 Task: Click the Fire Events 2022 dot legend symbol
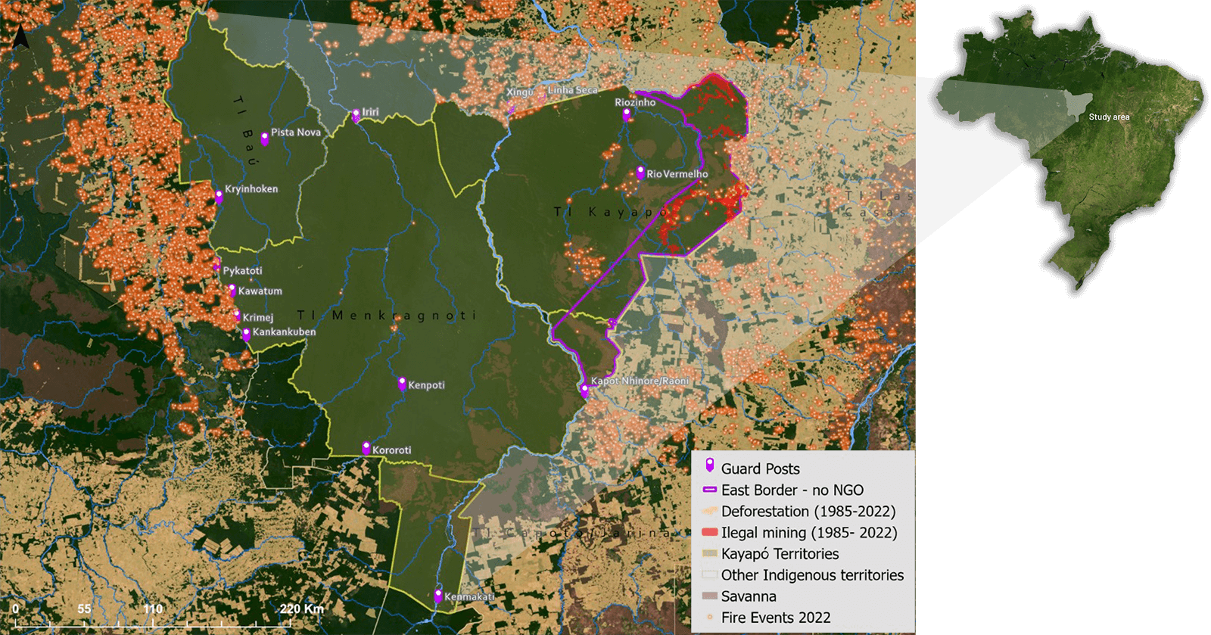point(710,618)
